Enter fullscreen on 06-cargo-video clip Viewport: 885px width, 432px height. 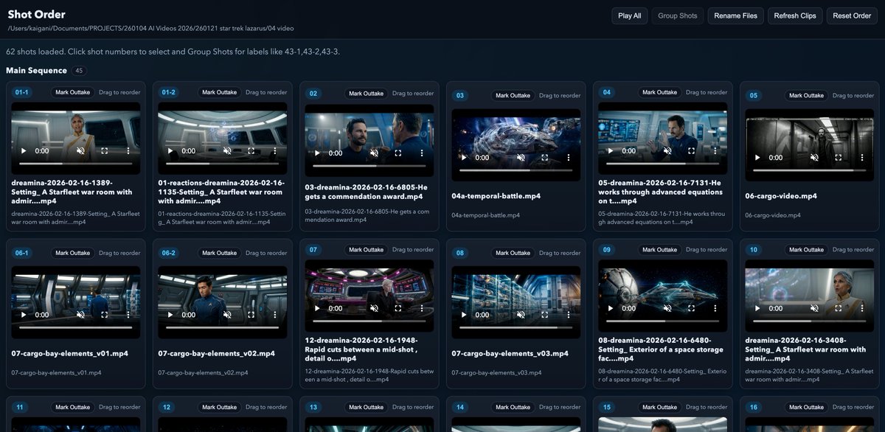click(838, 158)
